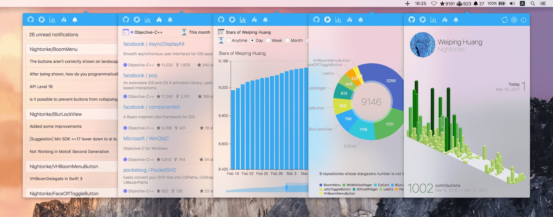The image size is (553, 217).
Task: Click the bar chart icon in the notifications panel
Action: click(x=52, y=20)
